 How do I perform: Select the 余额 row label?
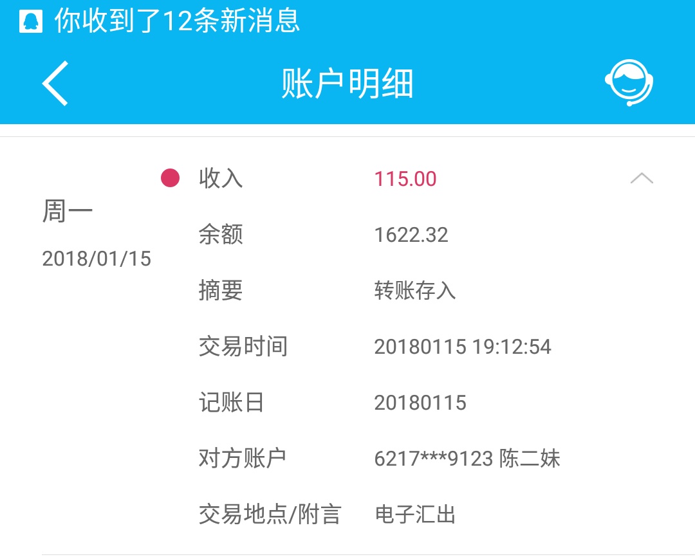pyautogui.click(x=221, y=235)
